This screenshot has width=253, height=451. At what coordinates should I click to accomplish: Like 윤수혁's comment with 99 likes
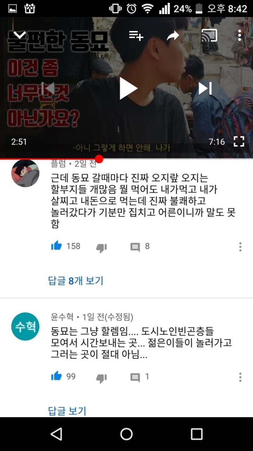coord(56,376)
